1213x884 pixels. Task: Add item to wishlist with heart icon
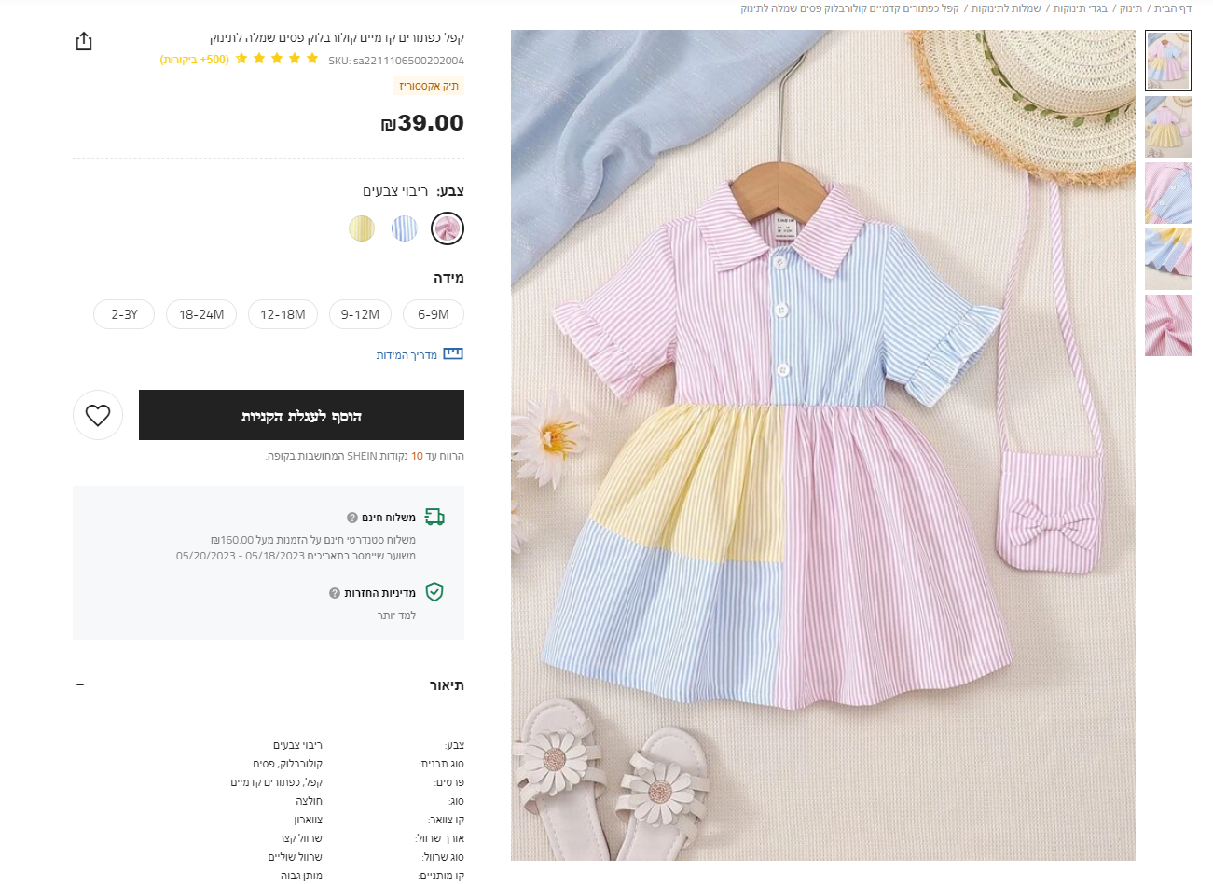(x=98, y=415)
